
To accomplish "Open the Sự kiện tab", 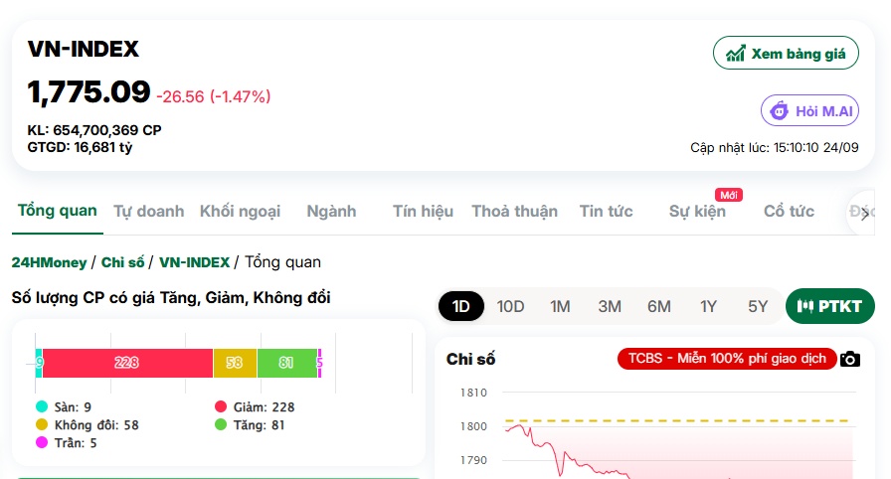I will 697,211.
